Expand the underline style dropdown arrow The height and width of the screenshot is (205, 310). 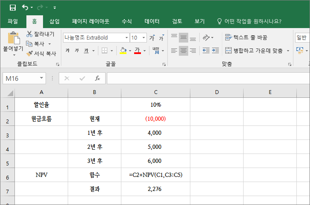tap(93, 51)
